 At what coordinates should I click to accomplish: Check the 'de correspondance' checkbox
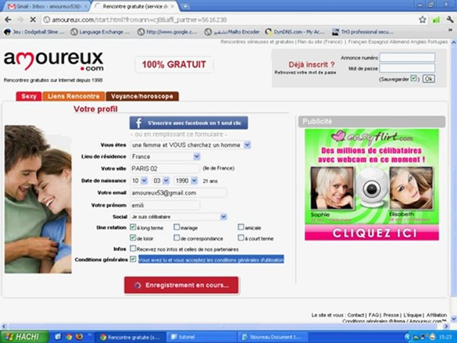coord(177,238)
